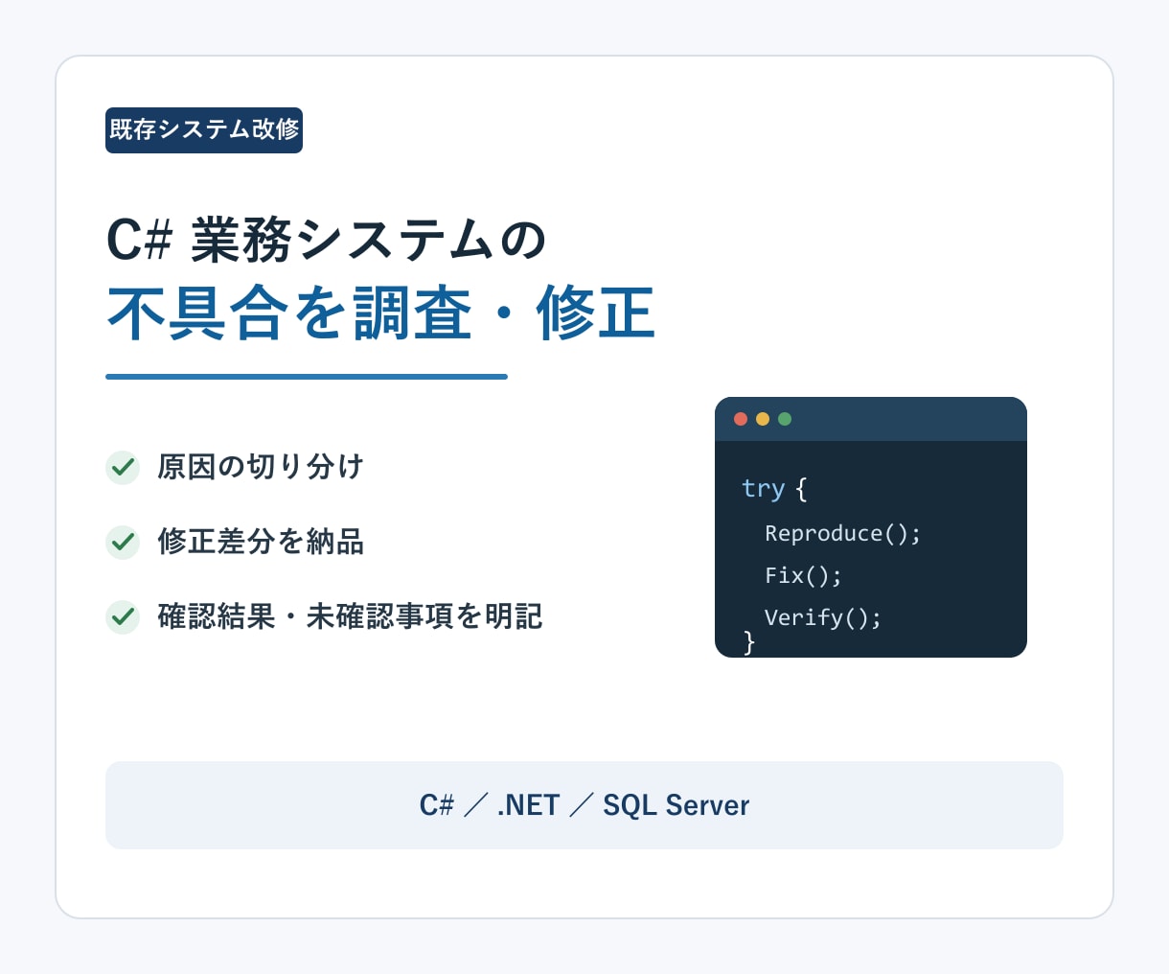Click the text 確認結果・未確認事項を明記
The width and height of the screenshot is (1169, 974).
(x=350, y=616)
